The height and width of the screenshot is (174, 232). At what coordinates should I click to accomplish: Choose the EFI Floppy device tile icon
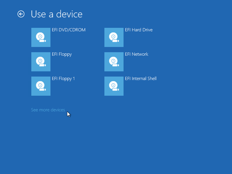tap(41, 62)
